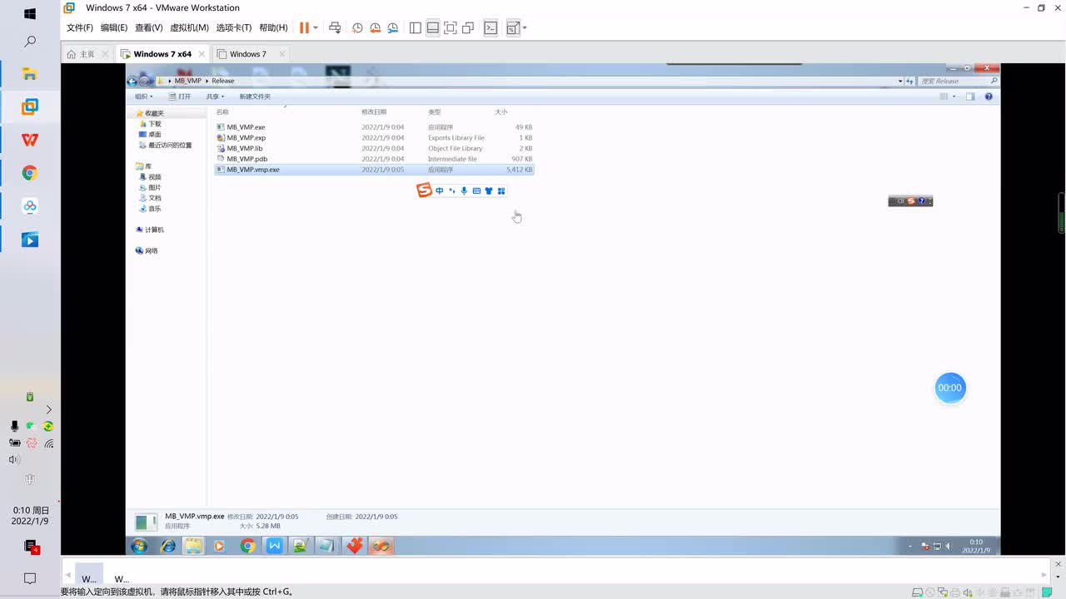Select the MB_VMP.vmp.exe file

tap(374, 169)
